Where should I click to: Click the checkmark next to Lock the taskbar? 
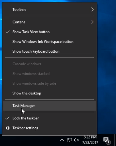7,118
